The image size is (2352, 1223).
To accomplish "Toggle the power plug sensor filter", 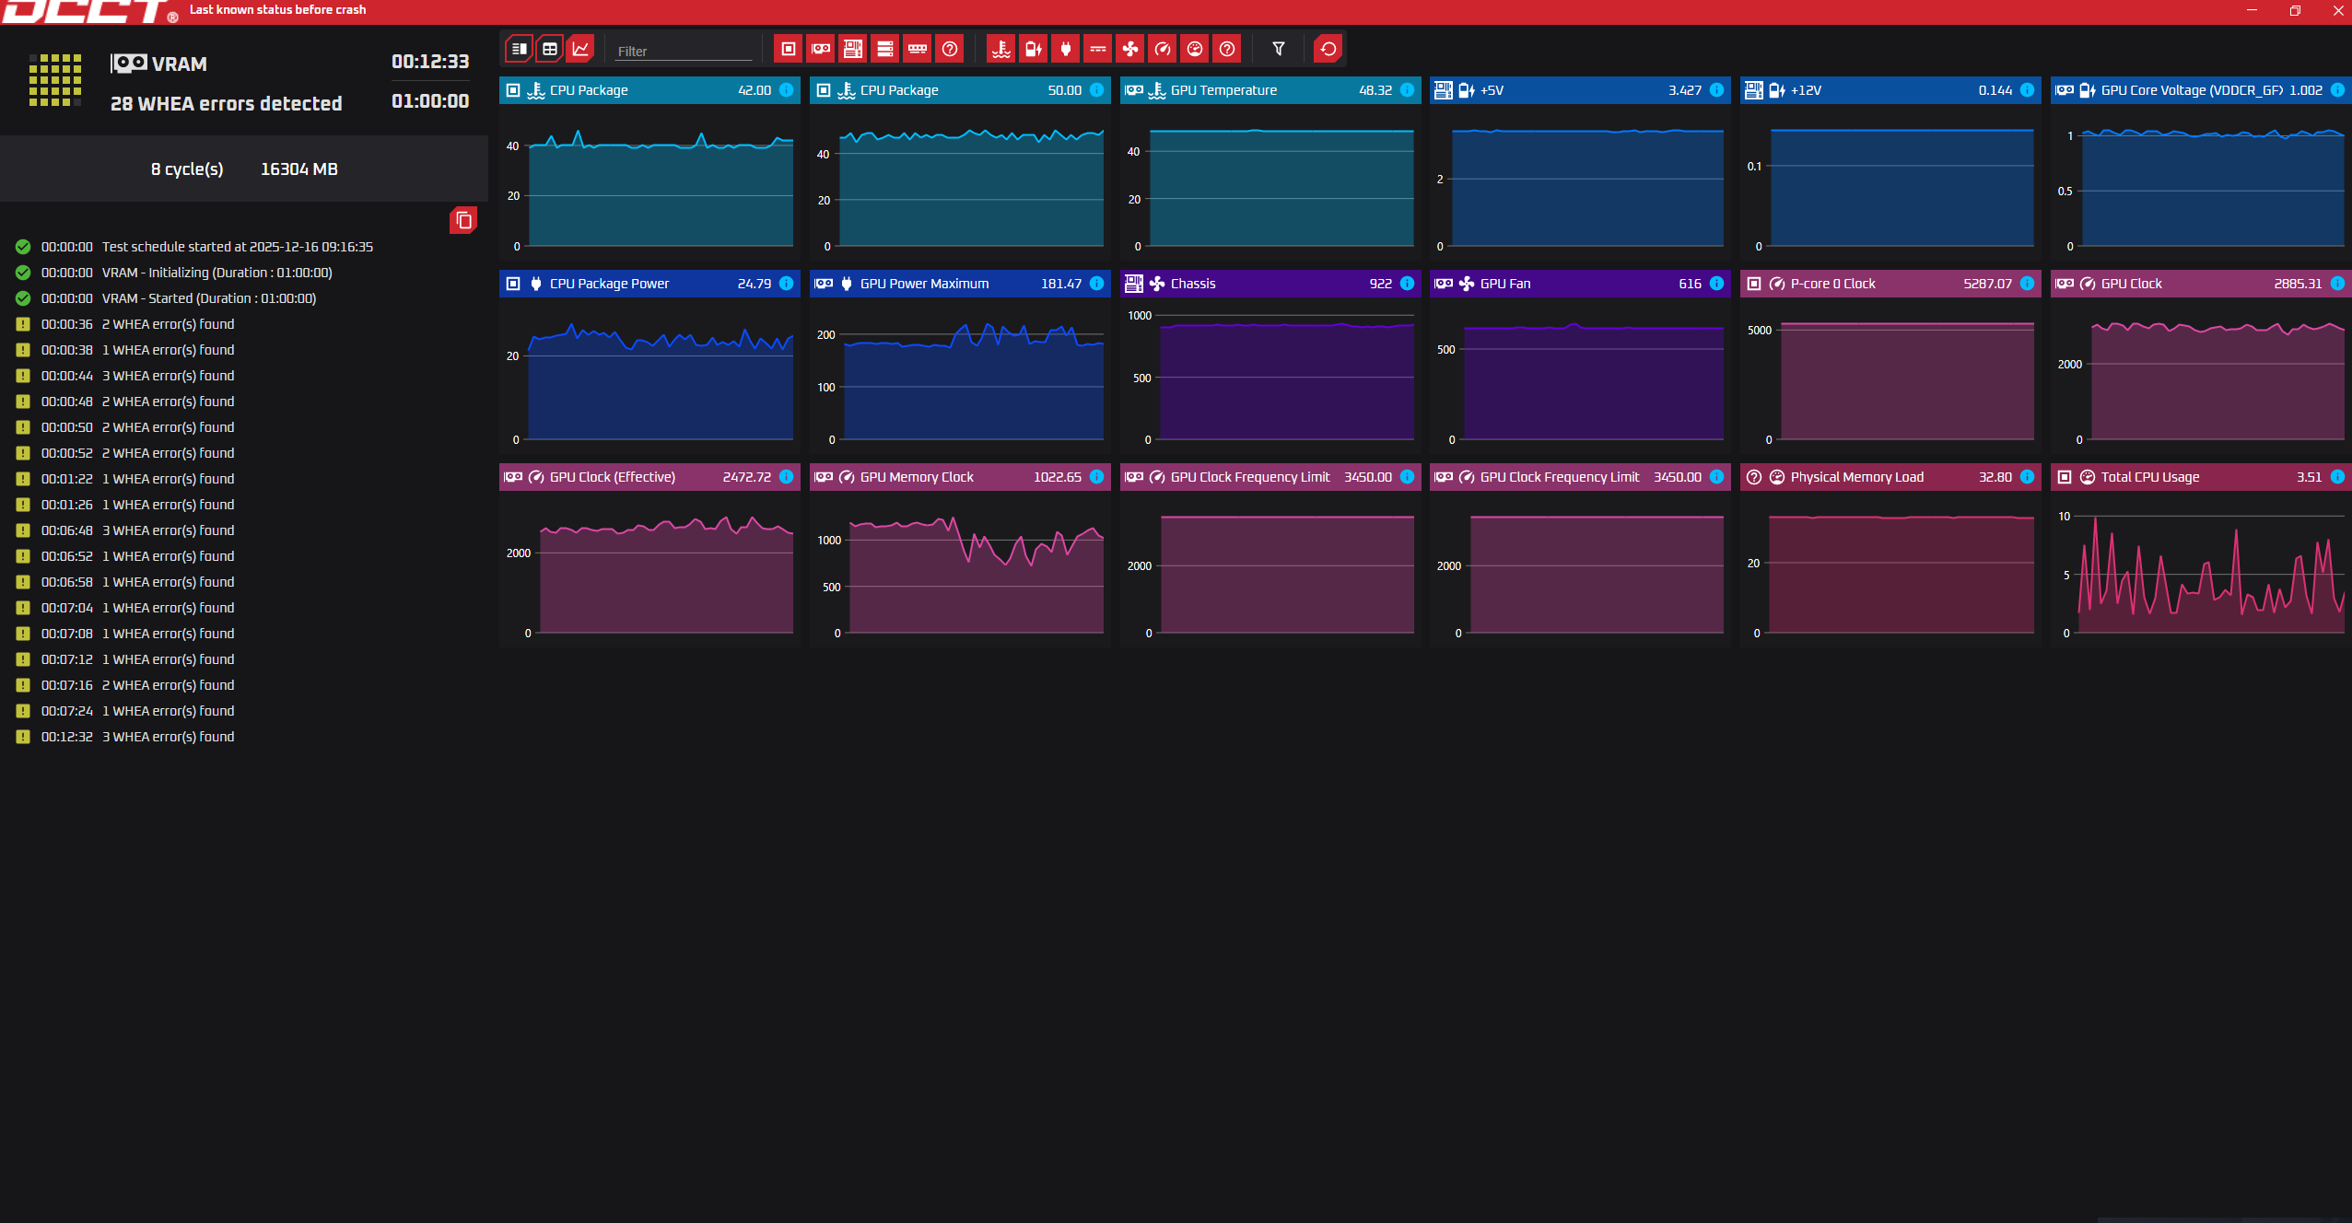I will click(x=1066, y=50).
